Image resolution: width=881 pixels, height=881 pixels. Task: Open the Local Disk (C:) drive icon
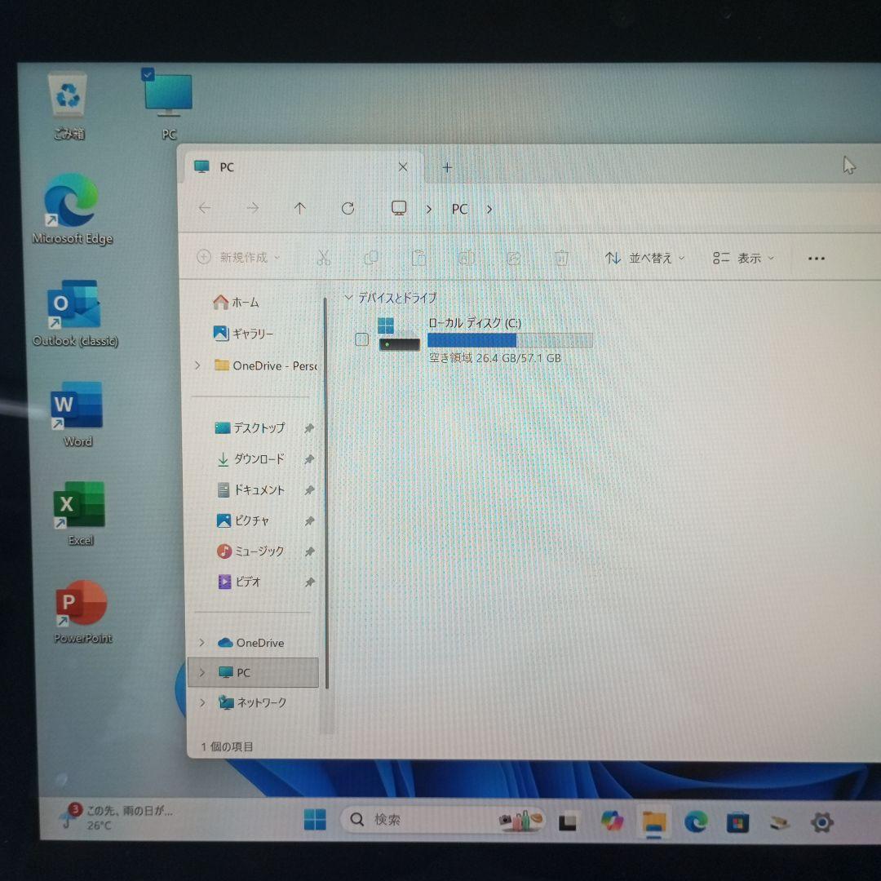click(398, 334)
